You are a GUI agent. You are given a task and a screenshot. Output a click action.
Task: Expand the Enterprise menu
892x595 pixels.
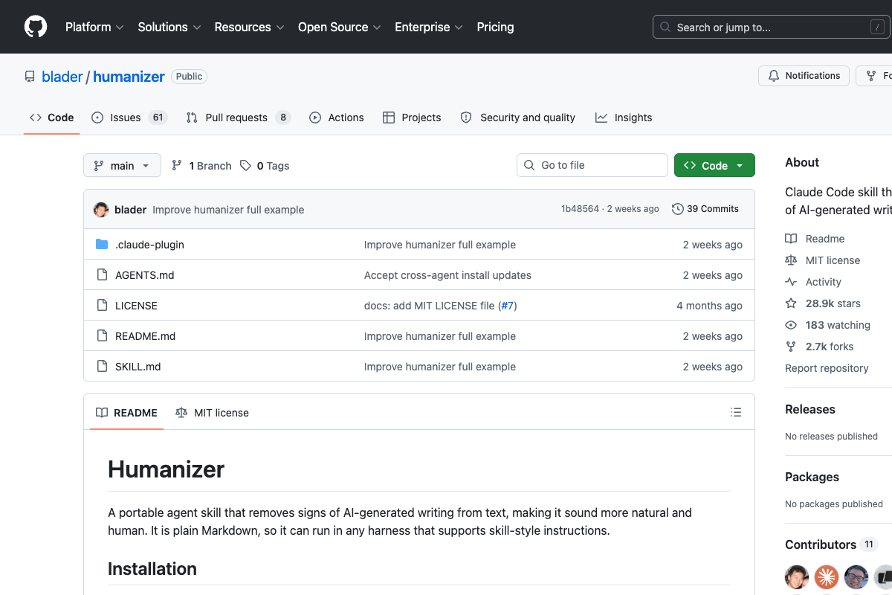pyautogui.click(x=429, y=27)
